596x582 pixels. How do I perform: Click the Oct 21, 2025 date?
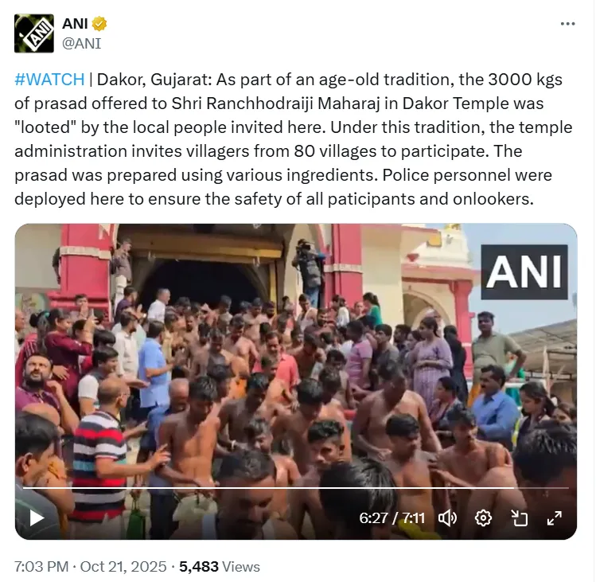(x=123, y=567)
